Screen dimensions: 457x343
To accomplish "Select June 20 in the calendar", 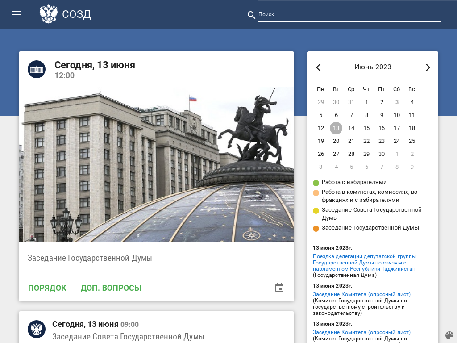I will click(336, 141).
